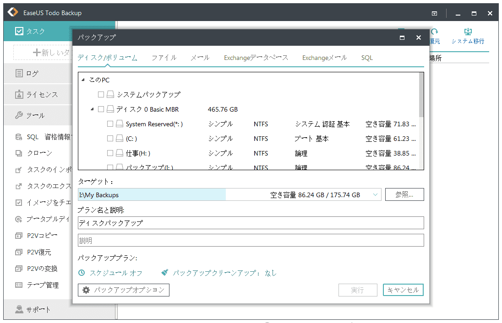Screen dimensions: 502x323
Task: Click the ディスク 0 drive icon
Action: [110, 109]
